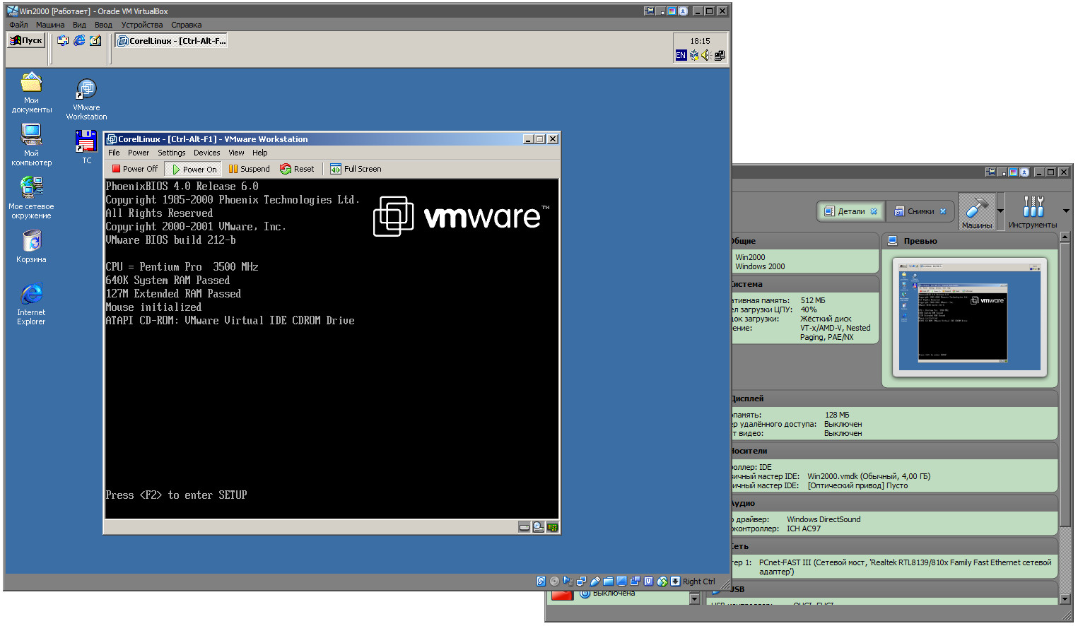Open the Power menu in VMware Workstation
The width and height of the screenshot is (1078, 626).
point(139,153)
